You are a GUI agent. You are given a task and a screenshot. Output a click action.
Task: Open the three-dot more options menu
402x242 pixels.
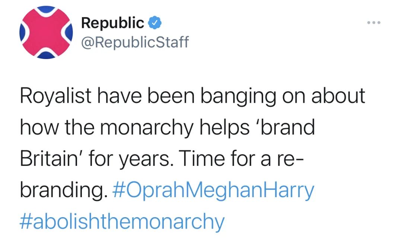[373, 23]
